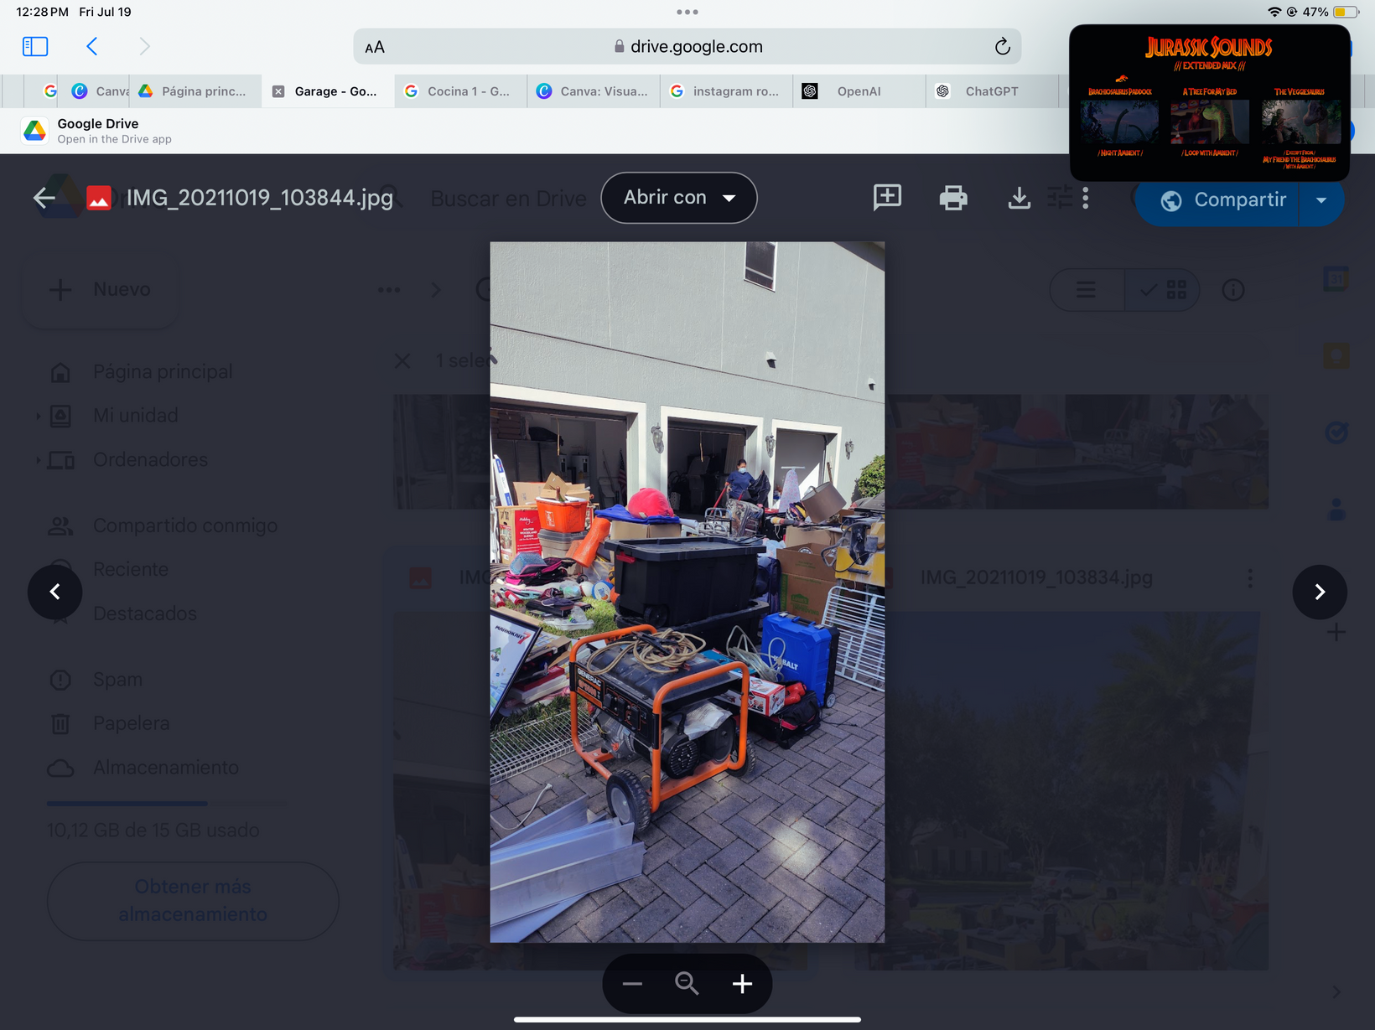Show the next image with right arrow
Screen dimensions: 1375x1030
click(1320, 593)
